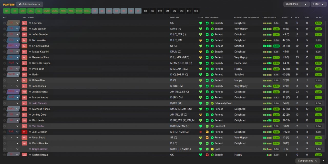The width and height of the screenshot is (328, 164).
Task: Toggle the picked checkbox for Sergio Gómez
Action: [4, 149]
